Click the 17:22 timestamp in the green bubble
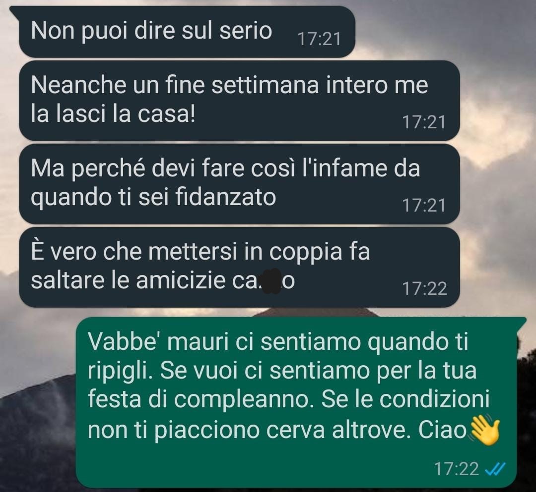The width and height of the screenshot is (536, 492). point(457,469)
